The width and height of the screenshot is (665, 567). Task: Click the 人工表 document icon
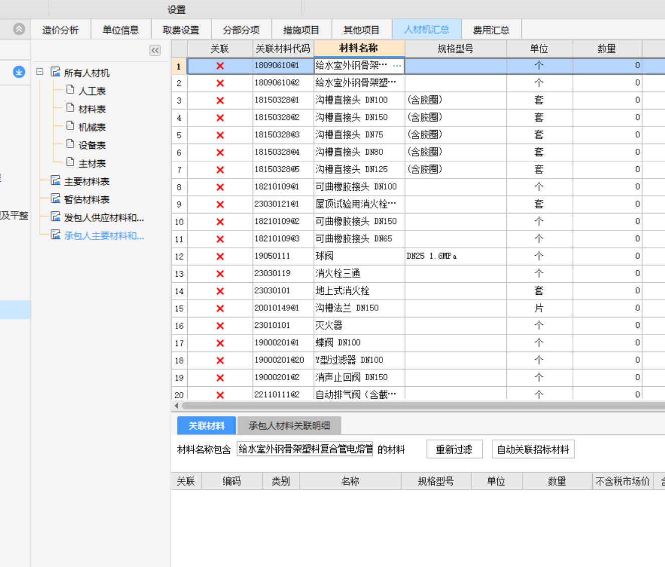pos(70,90)
